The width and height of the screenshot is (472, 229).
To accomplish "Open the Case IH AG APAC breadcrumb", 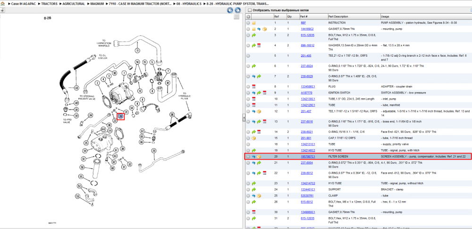I will click(23, 4).
